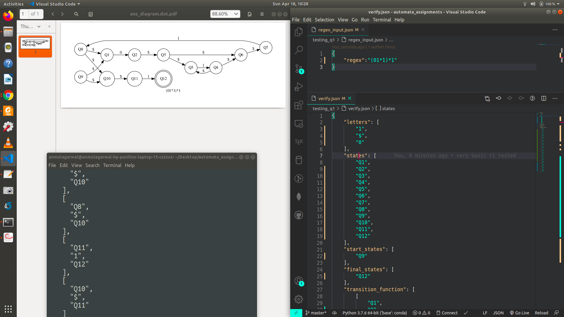Open the Visual Studio Code app menu
Image resolution: width=564 pixels, height=317 pixels.
[x=55, y=4]
